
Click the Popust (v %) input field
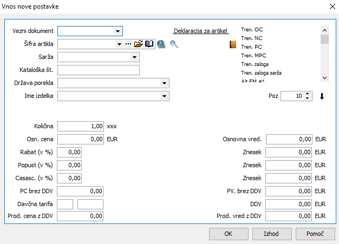tap(69, 165)
